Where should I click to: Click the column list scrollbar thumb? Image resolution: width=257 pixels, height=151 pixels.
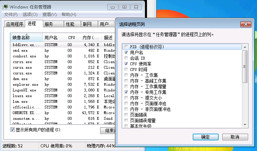(x=245, y=67)
